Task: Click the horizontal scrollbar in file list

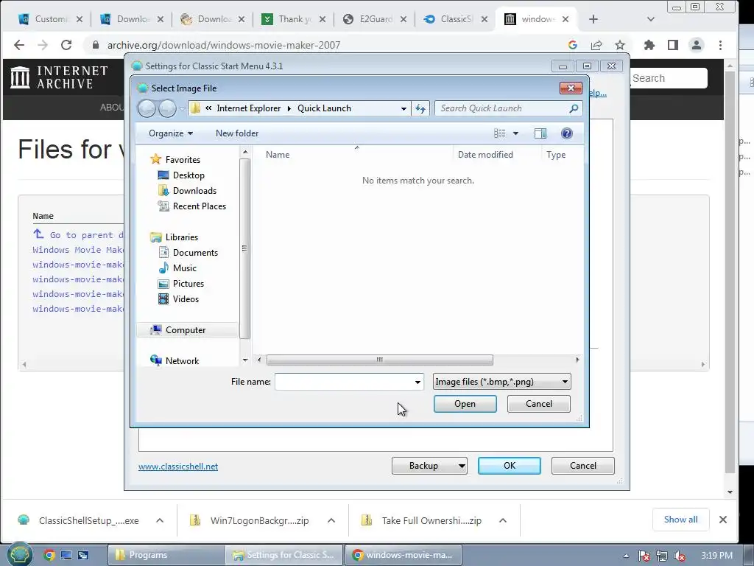Action: point(380,360)
